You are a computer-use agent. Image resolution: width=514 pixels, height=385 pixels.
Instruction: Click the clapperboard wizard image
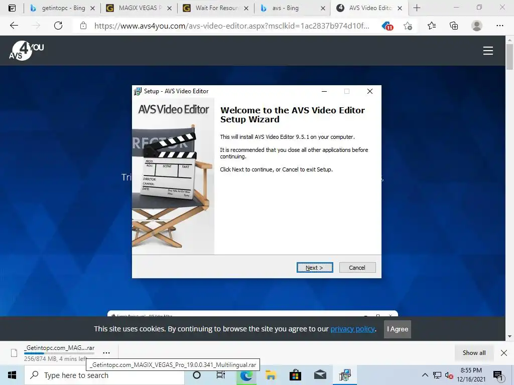pyautogui.click(x=173, y=176)
